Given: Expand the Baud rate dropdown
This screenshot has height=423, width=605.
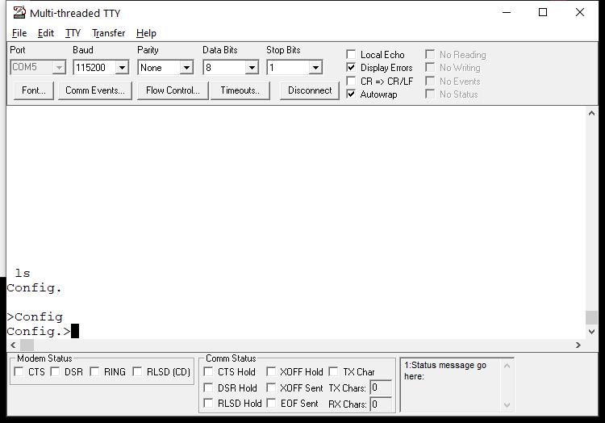Looking at the screenshot, I should (x=122, y=68).
